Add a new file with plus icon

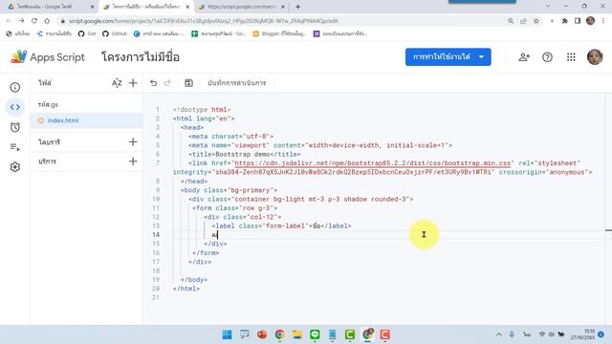133,83
